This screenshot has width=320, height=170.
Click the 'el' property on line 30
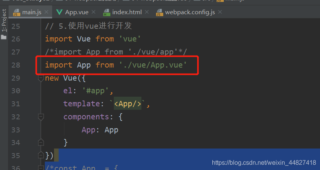(68, 91)
